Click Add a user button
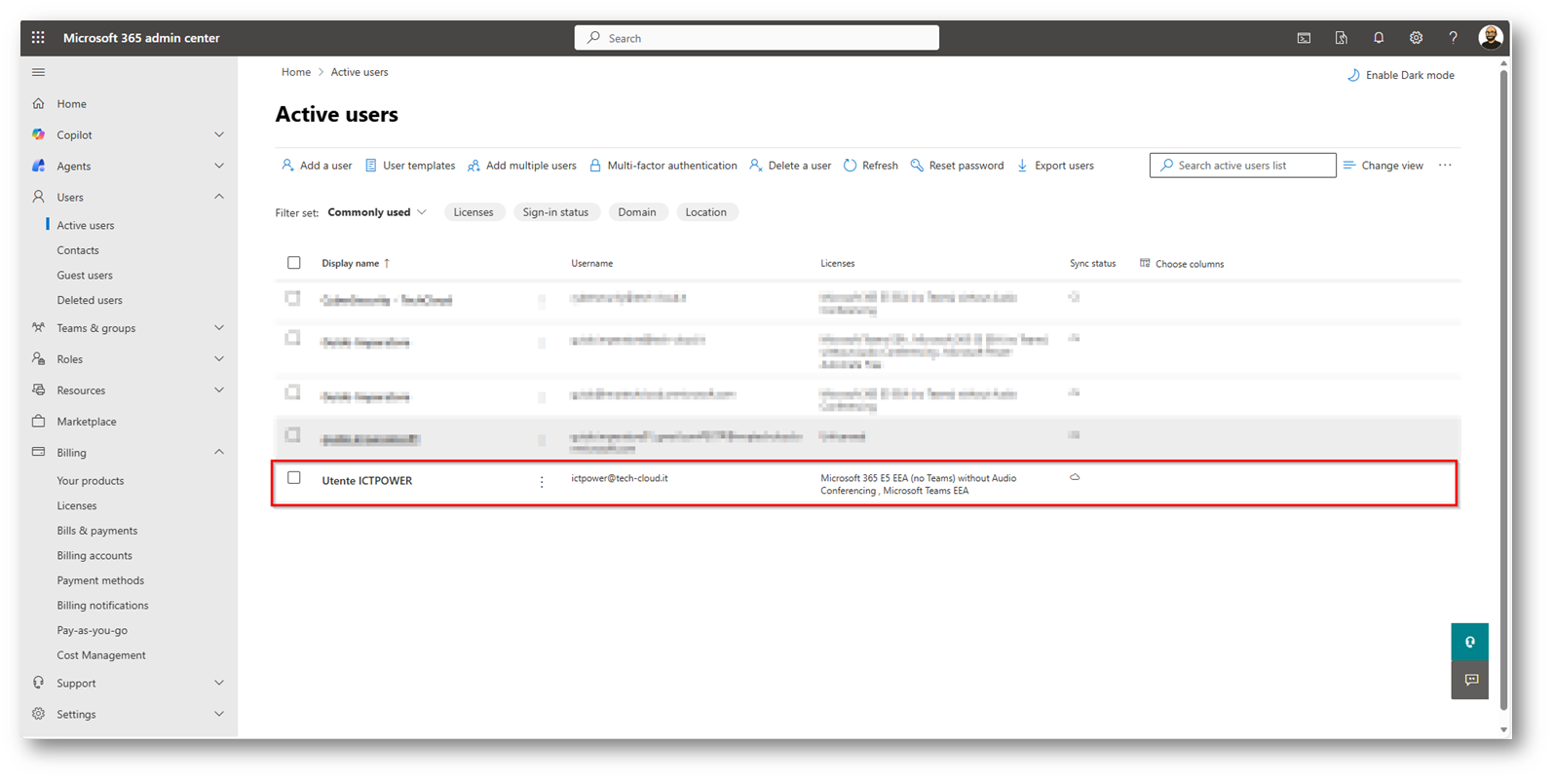The height and width of the screenshot is (780, 1553). pos(317,166)
